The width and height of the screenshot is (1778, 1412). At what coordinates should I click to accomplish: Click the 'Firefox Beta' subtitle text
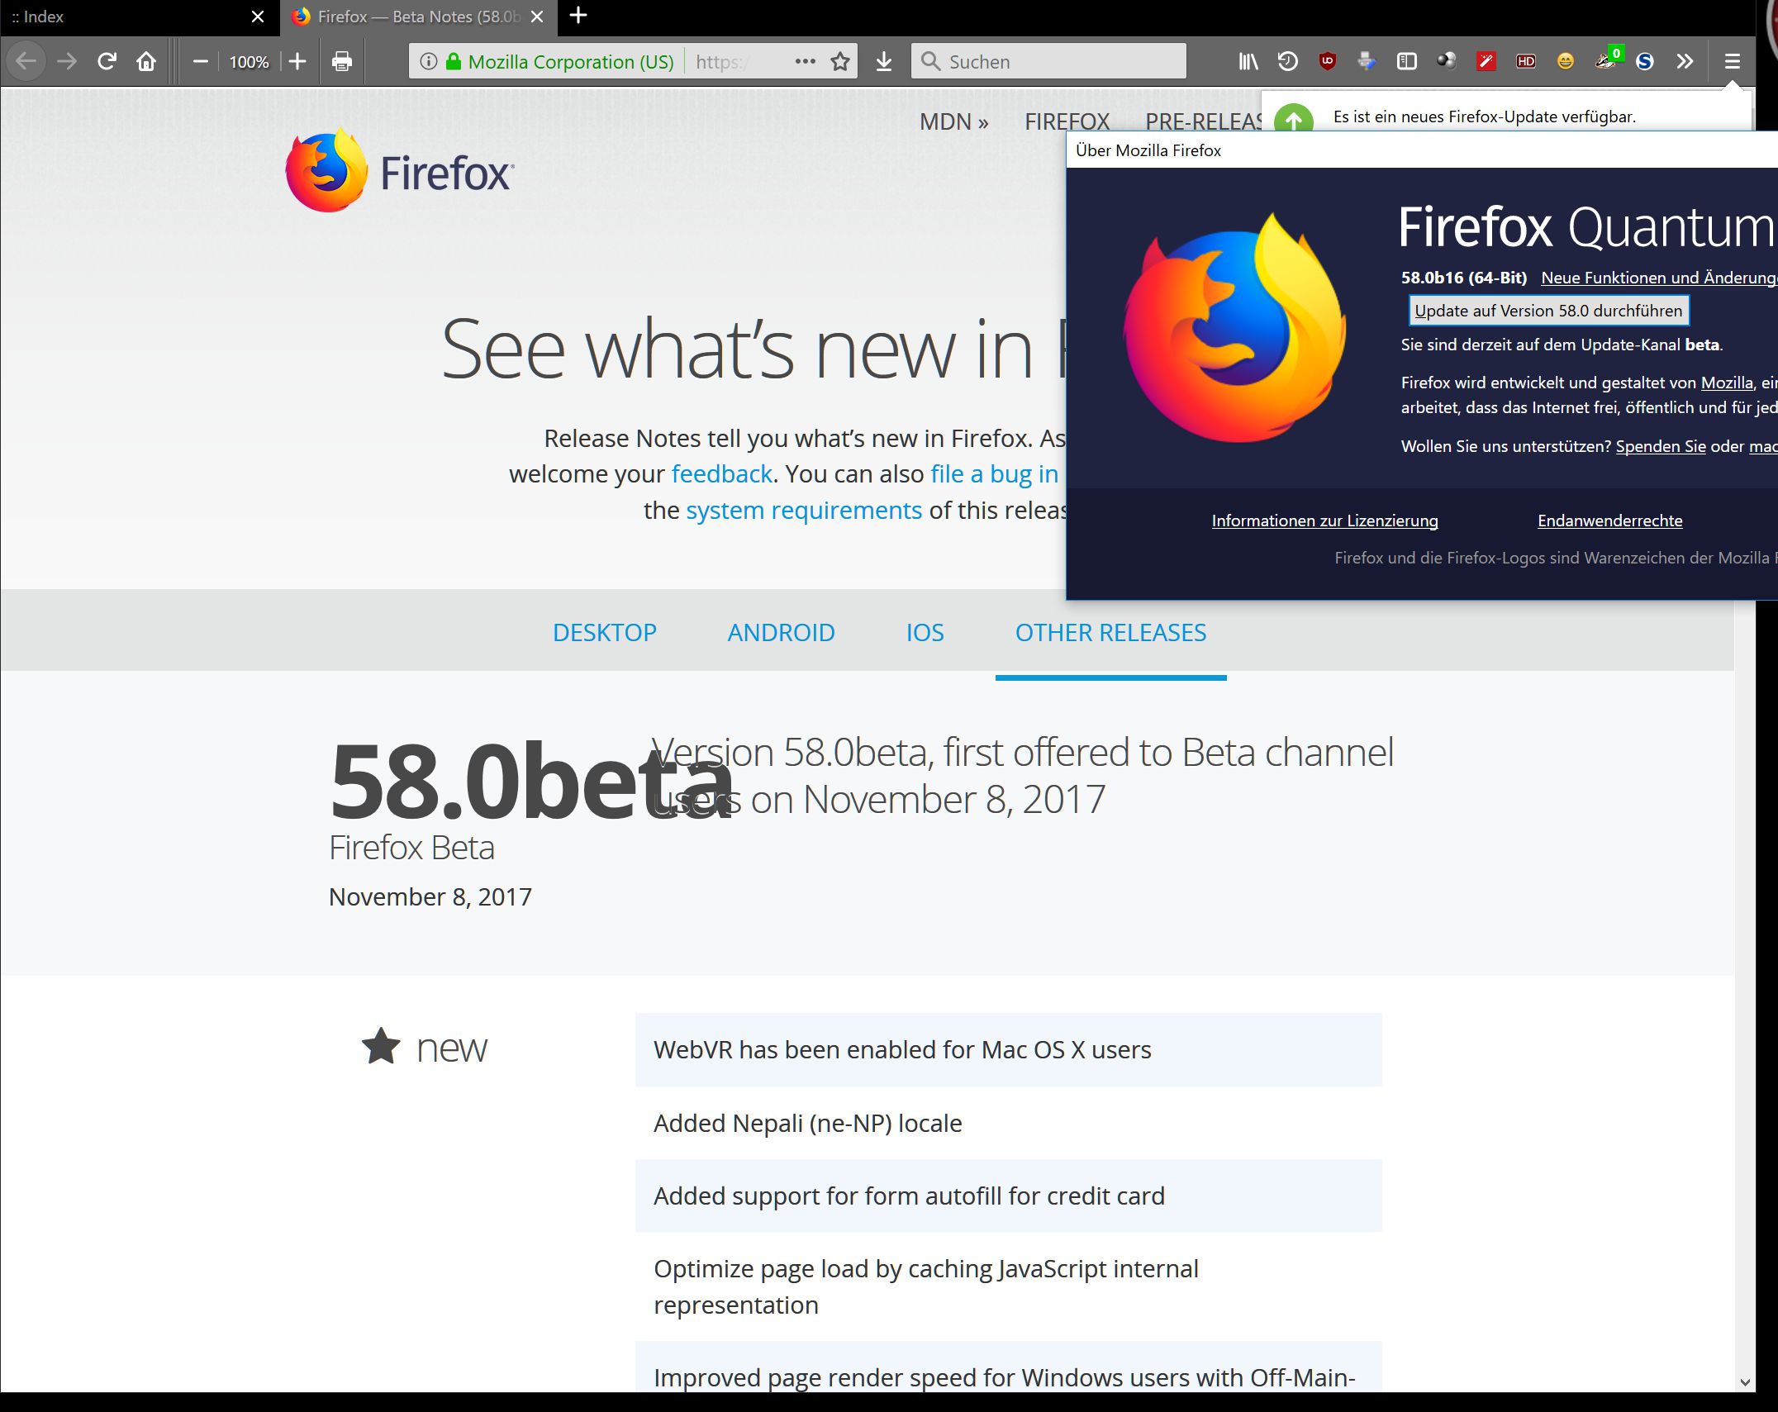click(411, 849)
